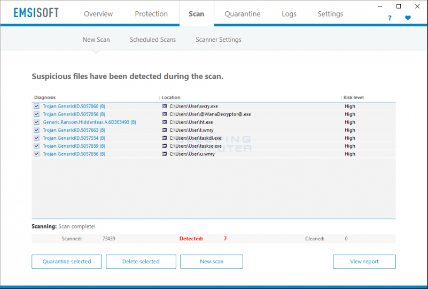This screenshot has height=289, width=428.
Task: Open Generic.Ransom.Hiddentear.A.6D3E3493 diagnosis link
Action: pos(90,122)
